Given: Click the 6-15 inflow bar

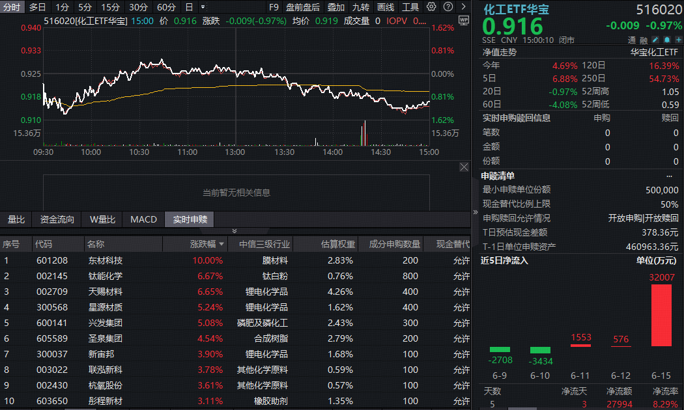Looking at the screenshot, I should [661, 316].
